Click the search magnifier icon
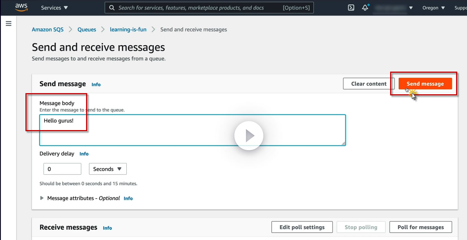The image size is (467, 240). [x=112, y=8]
